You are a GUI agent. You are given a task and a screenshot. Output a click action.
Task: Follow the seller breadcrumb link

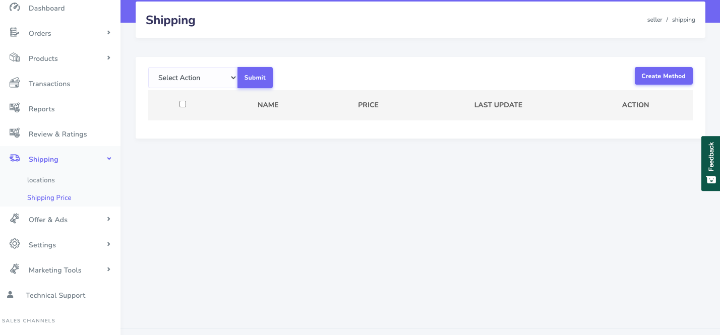[654, 20]
